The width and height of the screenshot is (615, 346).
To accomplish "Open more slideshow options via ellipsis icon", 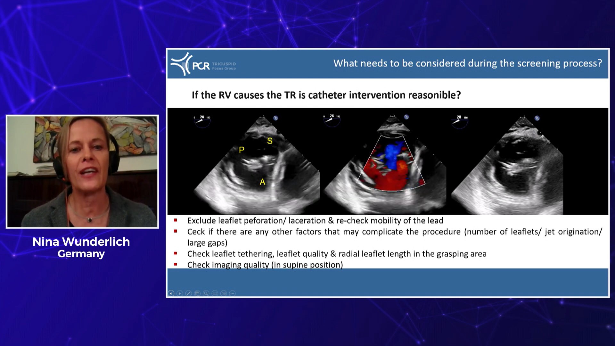I will (x=232, y=293).
